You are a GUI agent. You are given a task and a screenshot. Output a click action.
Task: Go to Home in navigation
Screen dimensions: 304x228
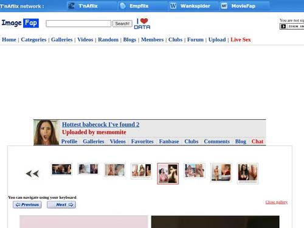(x=9, y=40)
